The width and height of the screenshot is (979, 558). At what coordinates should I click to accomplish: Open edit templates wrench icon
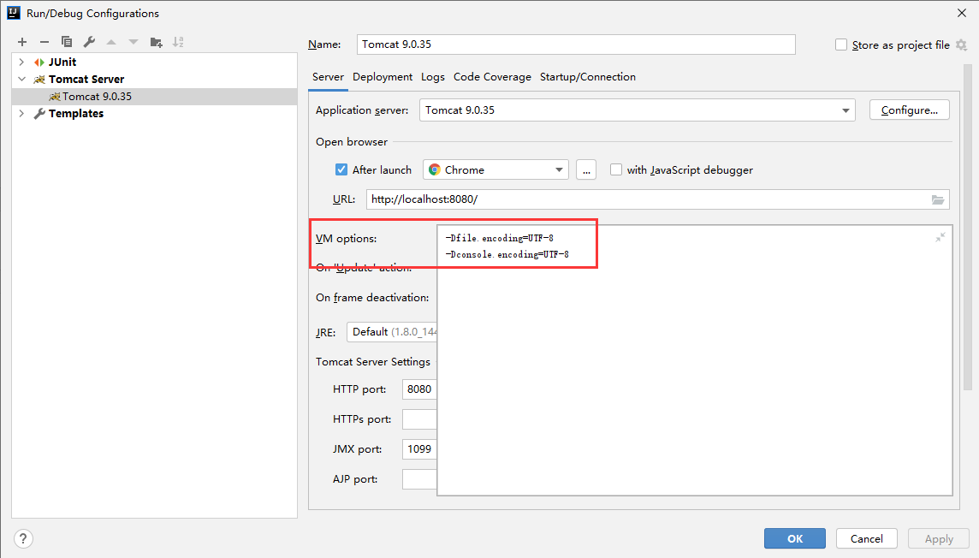89,42
